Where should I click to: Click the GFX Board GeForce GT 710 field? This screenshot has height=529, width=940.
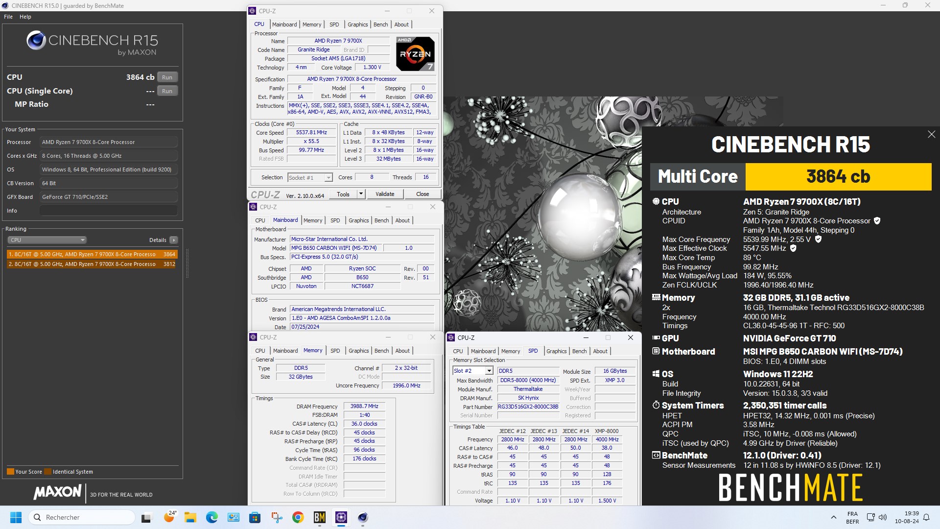pos(109,197)
